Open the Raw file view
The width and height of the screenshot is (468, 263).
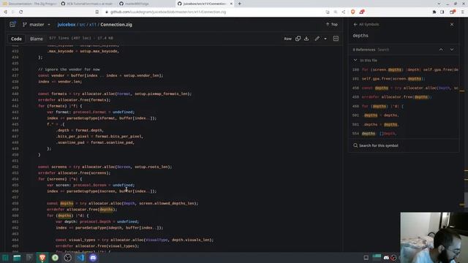(287, 39)
